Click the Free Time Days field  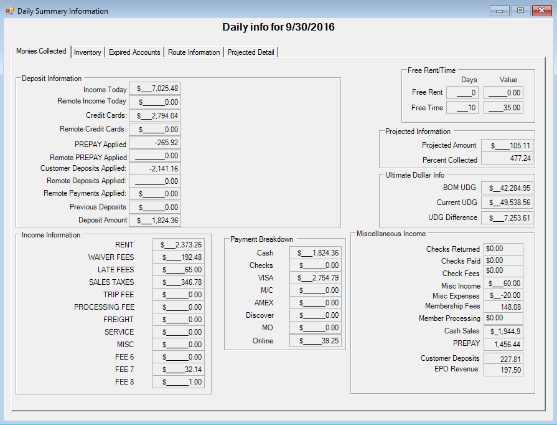pos(462,108)
